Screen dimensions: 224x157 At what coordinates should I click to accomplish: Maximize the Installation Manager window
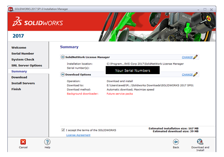tap(205, 9)
